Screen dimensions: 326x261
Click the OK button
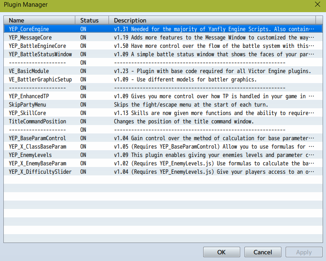coord(221,252)
